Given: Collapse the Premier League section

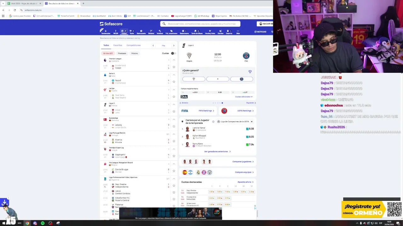Looking at the screenshot, I should 174,60.
